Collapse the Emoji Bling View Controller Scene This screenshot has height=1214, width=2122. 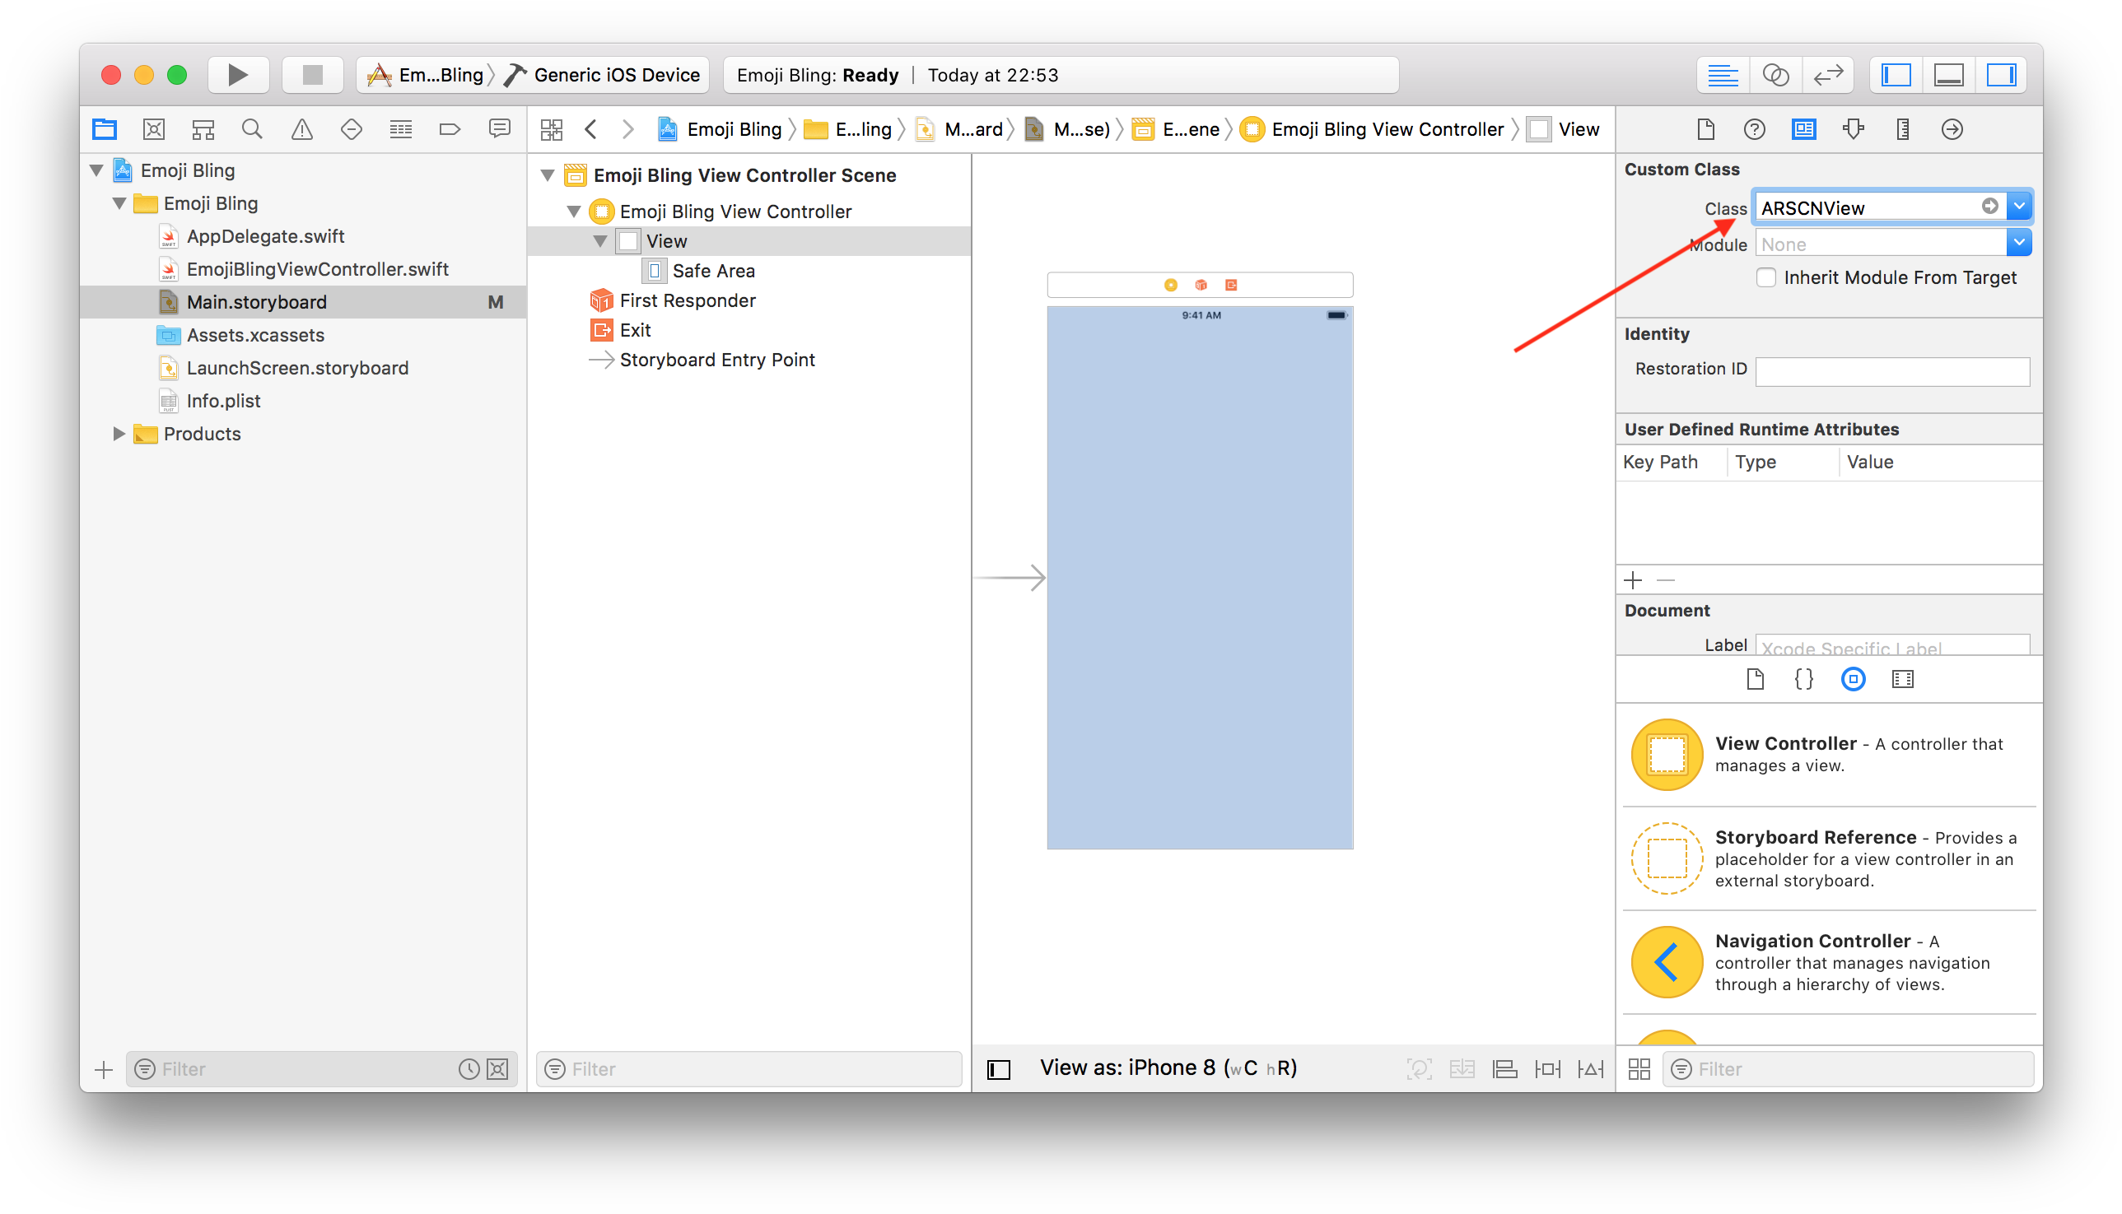point(548,175)
